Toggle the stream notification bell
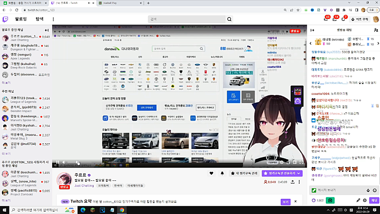Viewport: 380px width, 214px height. click(222, 174)
